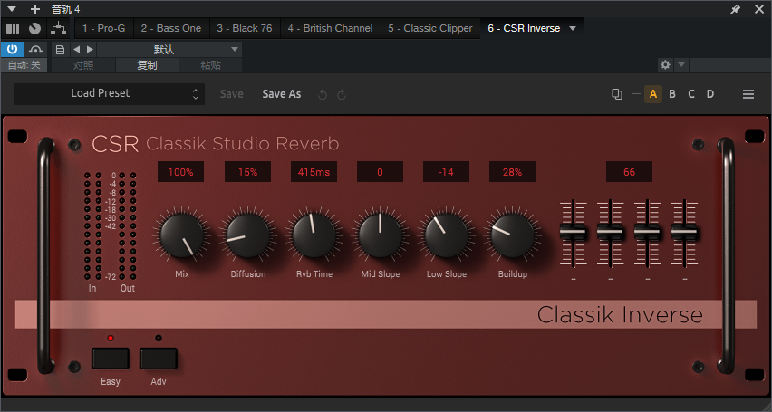This screenshot has height=412, width=772.
Task: Click the 0 Mid Slope value display
Action: (x=380, y=172)
